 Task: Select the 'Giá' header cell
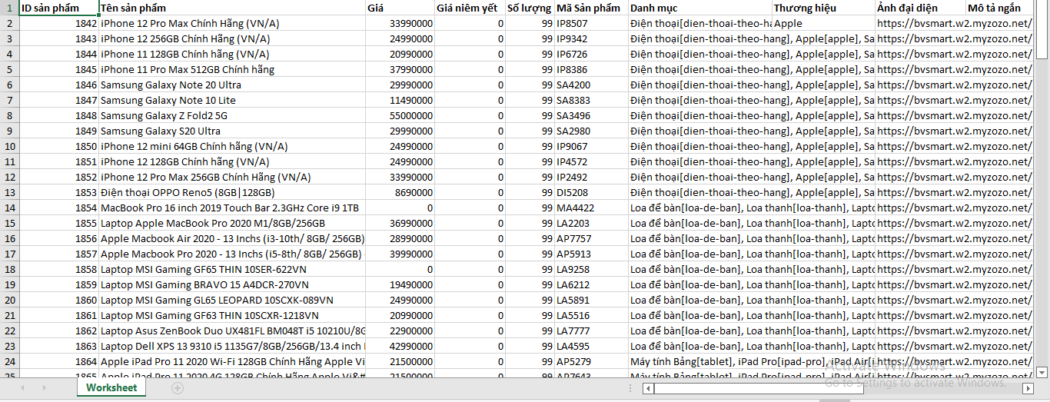click(400, 8)
